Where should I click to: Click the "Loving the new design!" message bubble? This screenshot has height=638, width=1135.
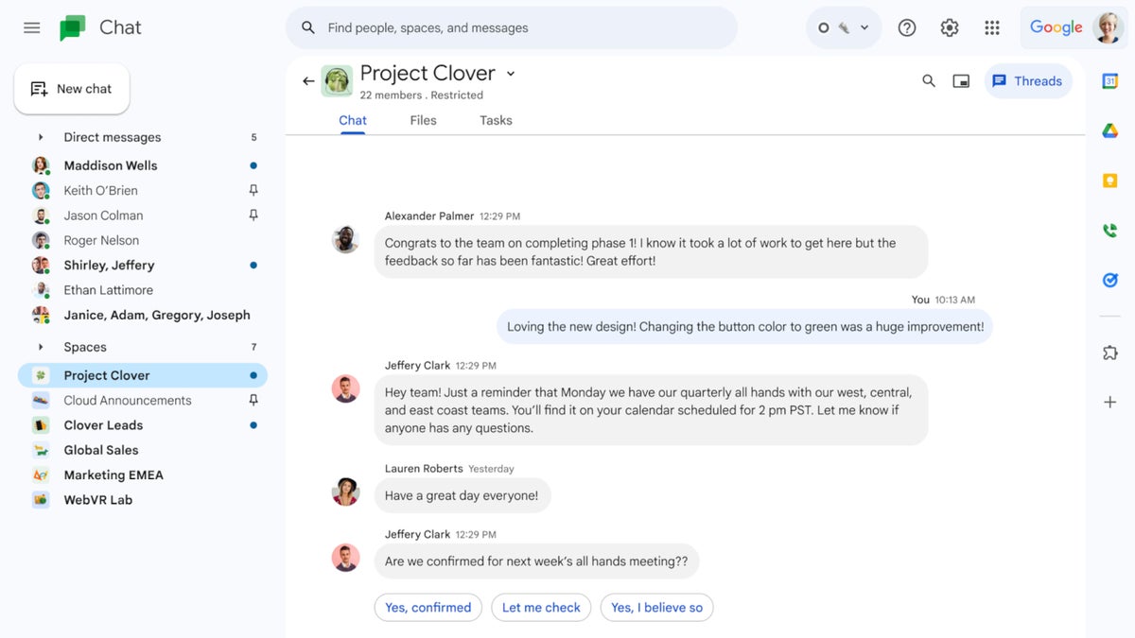tap(744, 327)
